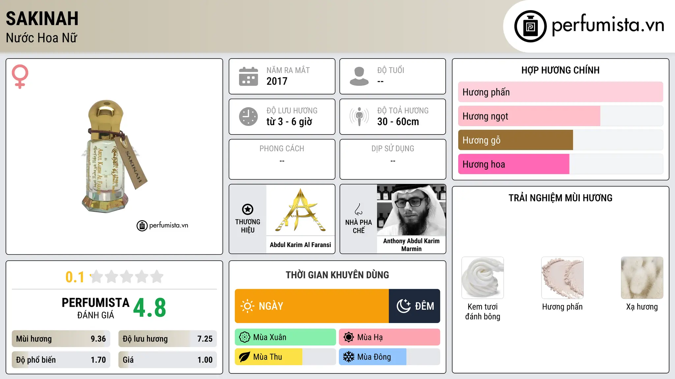The width and height of the screenshot is (675, 379).
Task: Click the leaf icon for Mùa Thu
Action: tap(245, 357)
